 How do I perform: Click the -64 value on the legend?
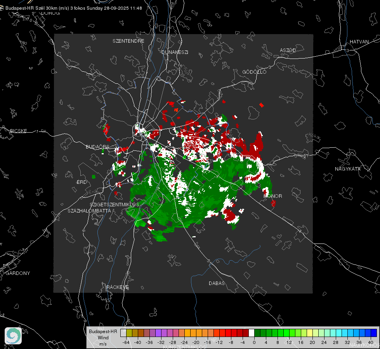pyautogui.click(x=126, y=342)
